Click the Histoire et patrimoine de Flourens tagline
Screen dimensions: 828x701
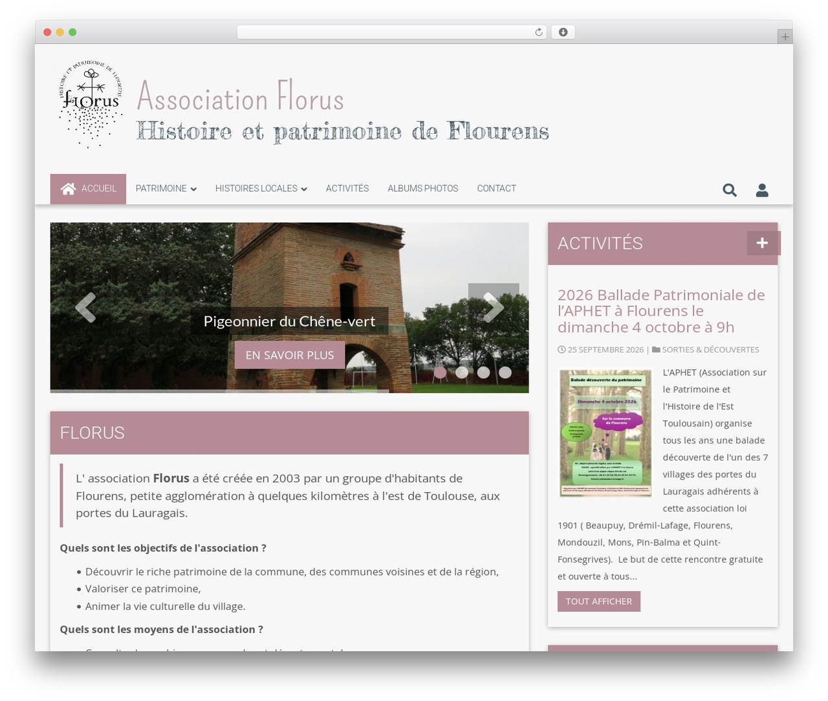point(343,131)
